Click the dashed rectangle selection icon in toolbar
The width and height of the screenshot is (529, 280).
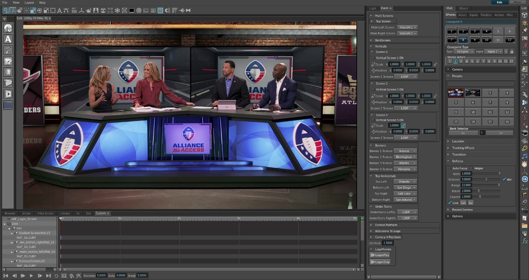[53, 10]
